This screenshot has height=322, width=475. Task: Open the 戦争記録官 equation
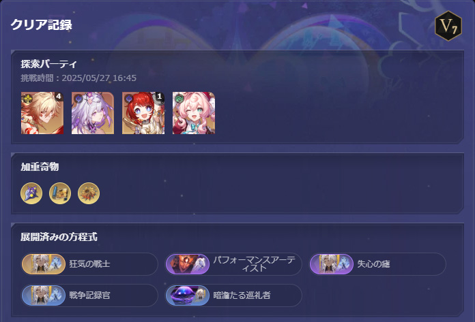(x=89, y=295)
